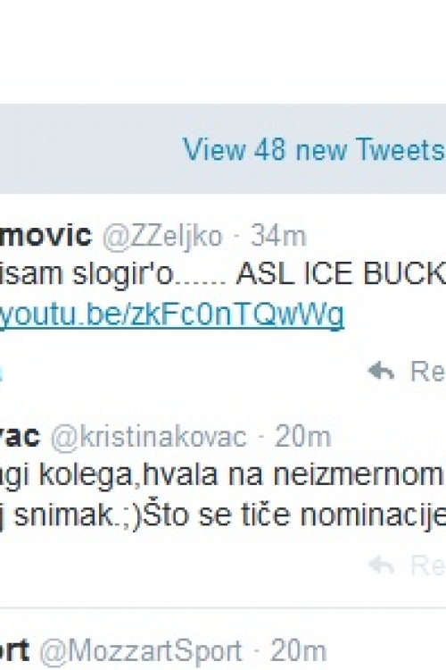446x670 pixels.
Task: Visit the @MozzartSport profile handle
Action: pos(141,651)
